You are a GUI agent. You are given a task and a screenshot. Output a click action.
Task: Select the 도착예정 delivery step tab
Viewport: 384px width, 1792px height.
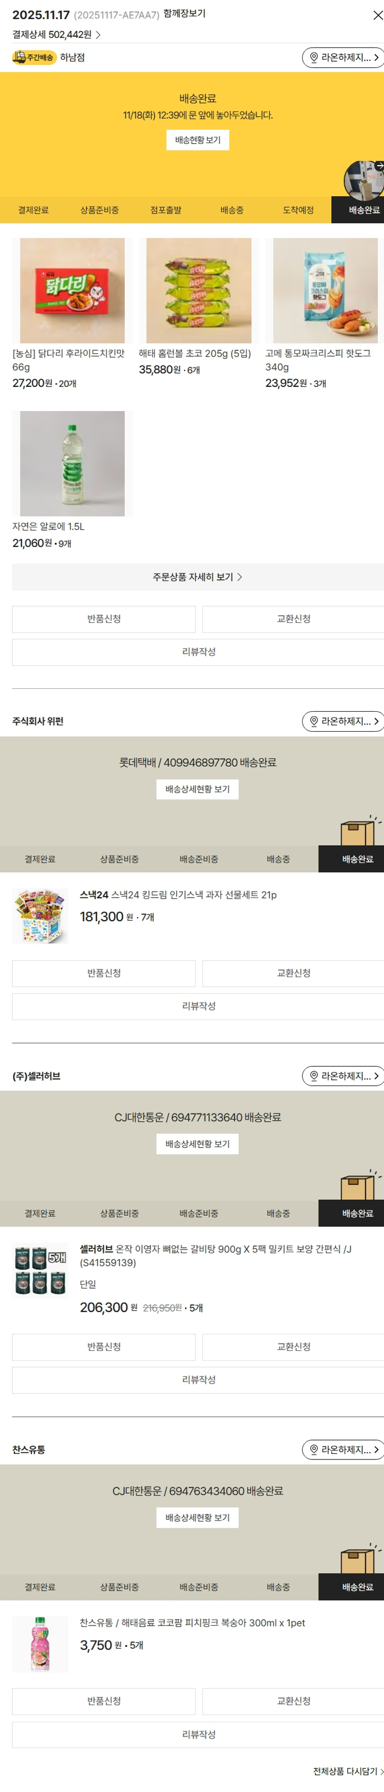tap(298, 210)
